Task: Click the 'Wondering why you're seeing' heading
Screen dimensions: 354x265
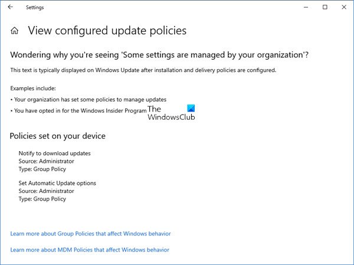Action: pyautogui.click(x=159, y=55)
